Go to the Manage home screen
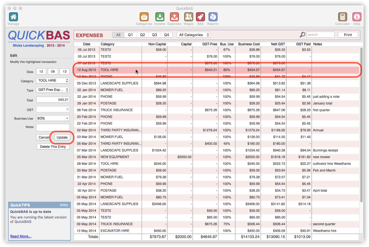Image resolution: width=369 pixels, height=247 pixels. [13, 16]
